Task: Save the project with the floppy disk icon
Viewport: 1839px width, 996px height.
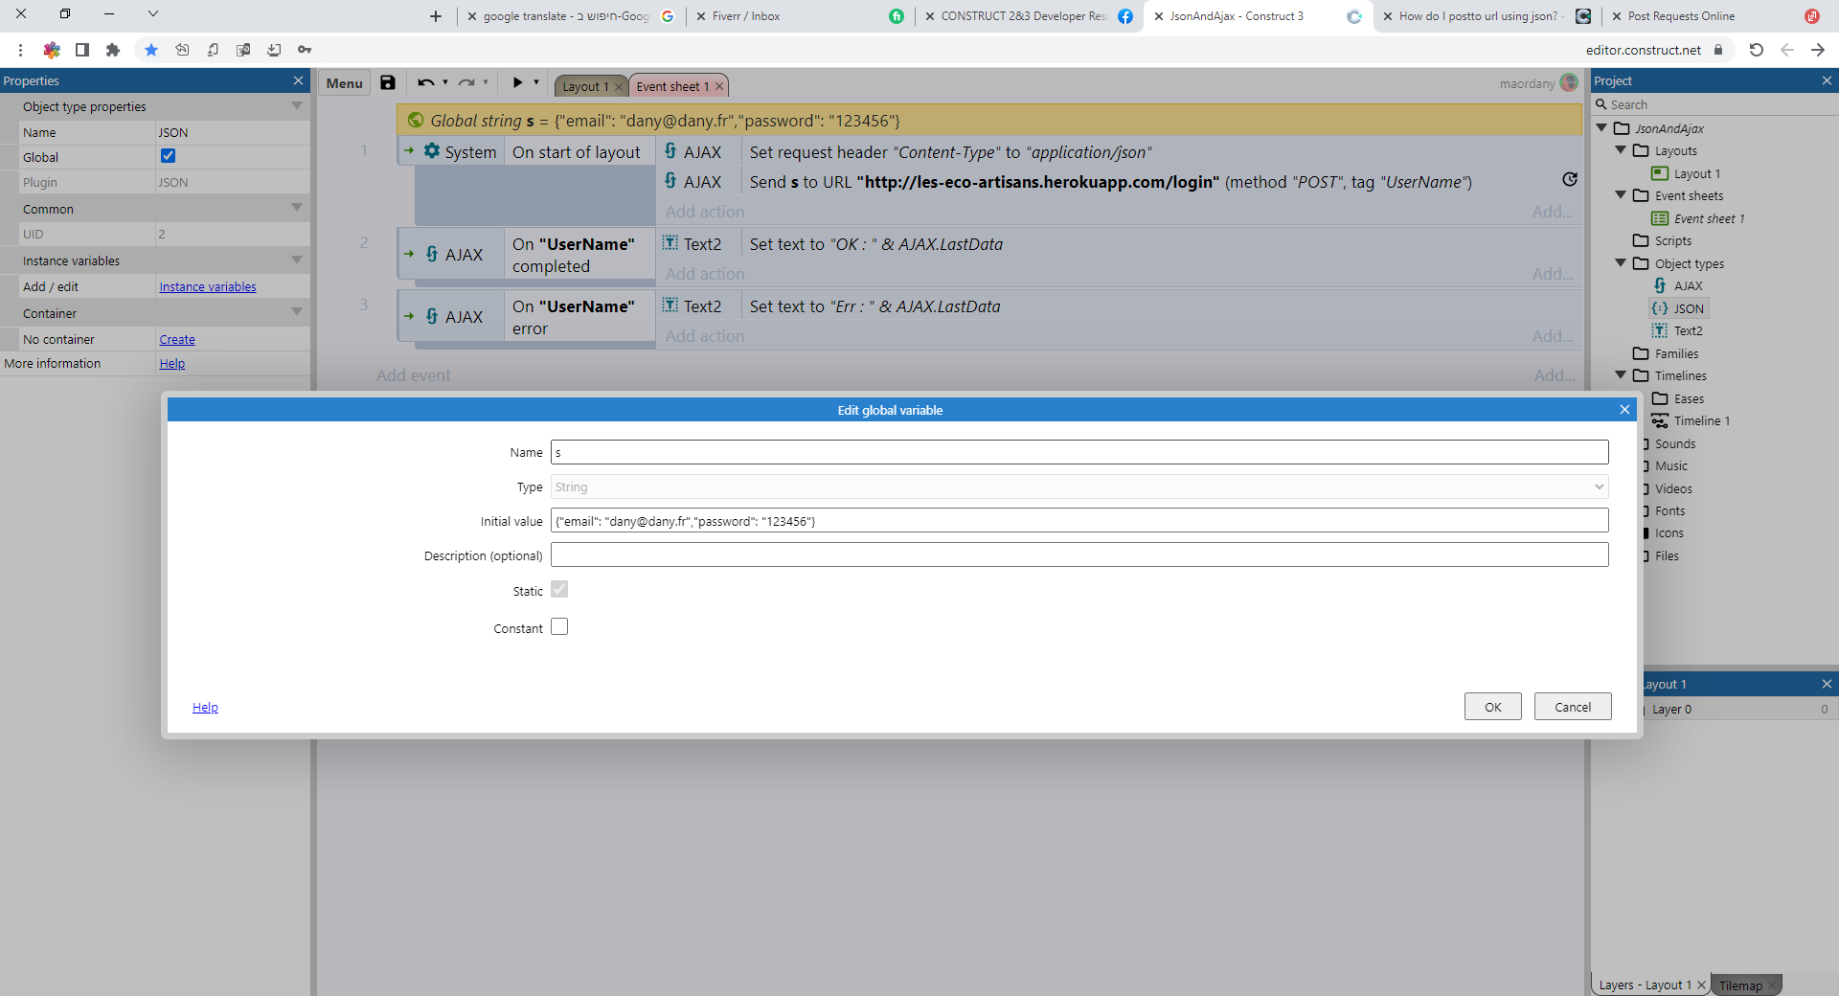Action: (387, 82)
